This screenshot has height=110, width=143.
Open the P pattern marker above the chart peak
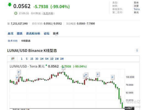click(63, 68)
